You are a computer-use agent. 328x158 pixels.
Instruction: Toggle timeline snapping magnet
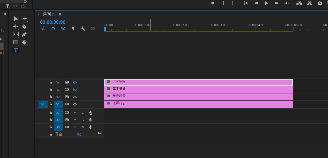coord(53,29)
